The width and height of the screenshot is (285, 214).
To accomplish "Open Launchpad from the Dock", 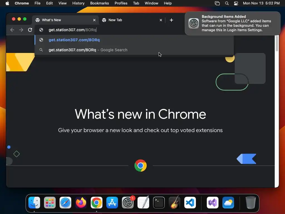I will pos(50,203).
